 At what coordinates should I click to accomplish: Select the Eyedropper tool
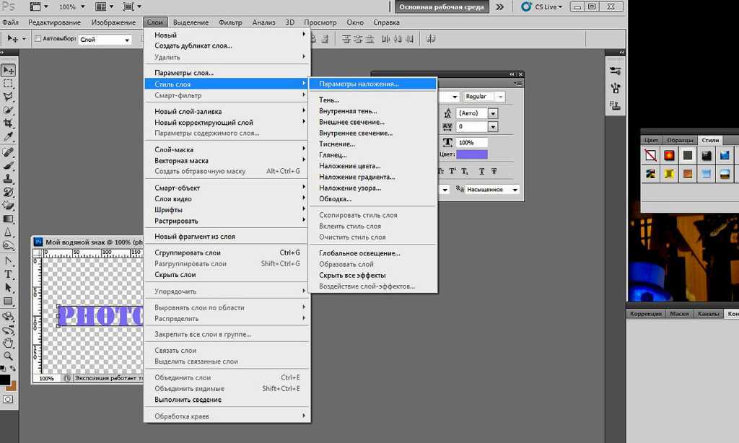click(x=9, y=136)
